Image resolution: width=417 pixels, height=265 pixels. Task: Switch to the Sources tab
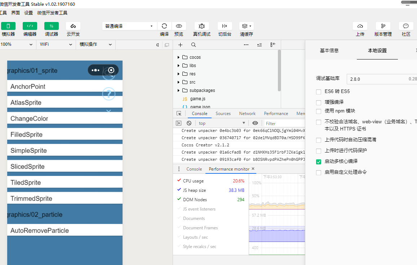tap(223, 114)
